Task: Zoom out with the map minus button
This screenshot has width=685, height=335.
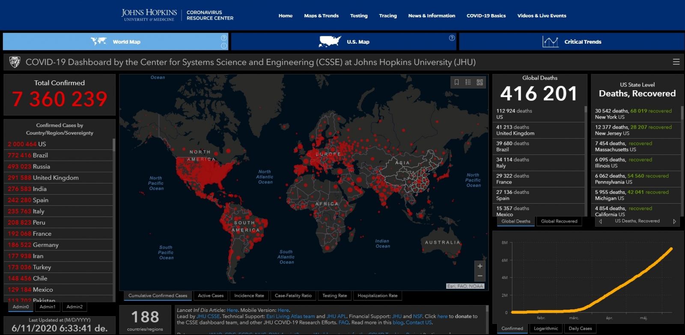Action: click(480, 276)
